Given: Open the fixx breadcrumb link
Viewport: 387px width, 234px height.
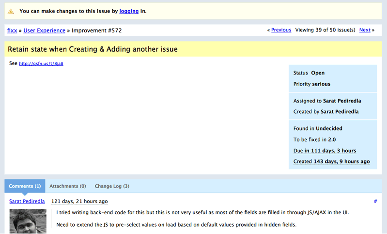Looking at the screenshot, I should (12, 30).
